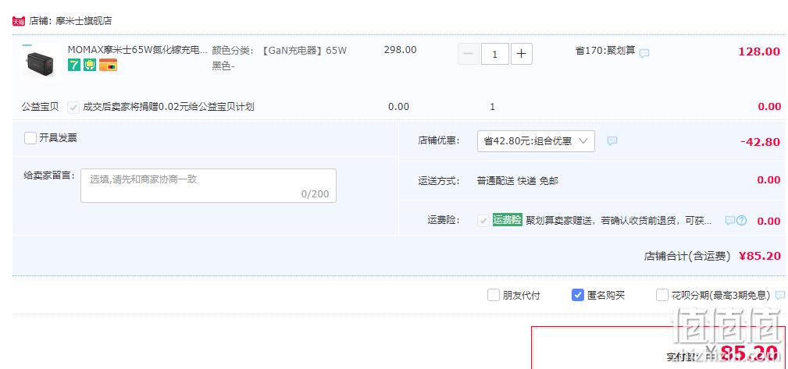Uncheck the 匿名购买 checkbox
Screen dimensions: 788x369
pyautogui.click(x=578, y=295)
